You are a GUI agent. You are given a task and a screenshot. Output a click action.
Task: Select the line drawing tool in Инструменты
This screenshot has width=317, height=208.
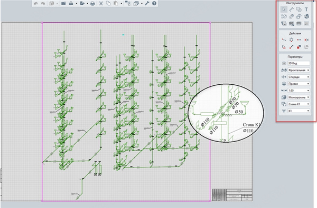pyautogui.click(x=291, y=9)
